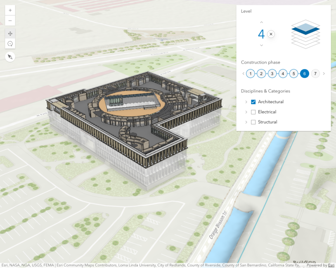Image resolution: width=336 pixels, height=268 pixels.
Task: Select construction phase 2
Action: [x=261, y=74]
